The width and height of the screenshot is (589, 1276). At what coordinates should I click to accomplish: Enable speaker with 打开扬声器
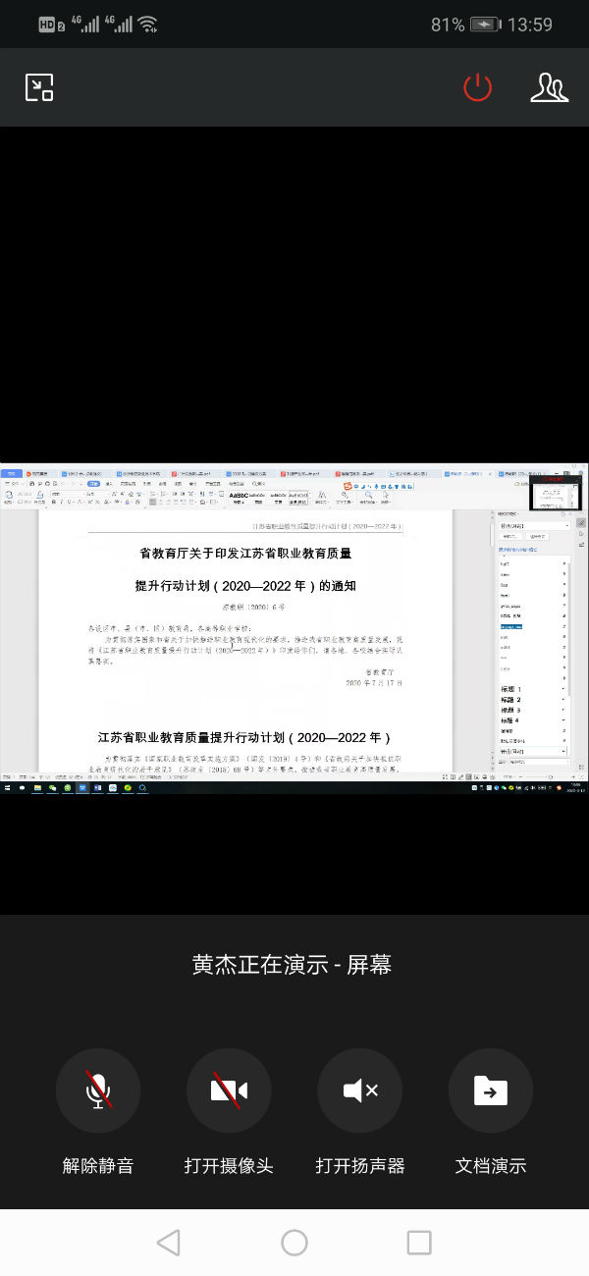[360, 1091]
